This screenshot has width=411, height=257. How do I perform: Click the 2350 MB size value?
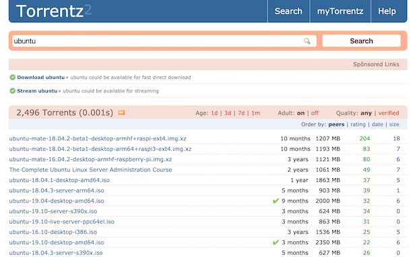pos(327,242)
